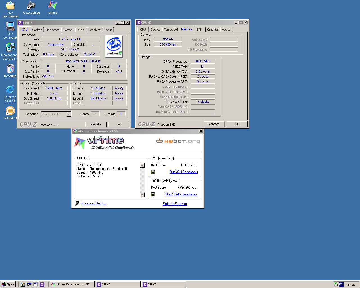Close the wPrime Benchmark window
The height and width of the screenshot is (288, 360).
(201, 131)
